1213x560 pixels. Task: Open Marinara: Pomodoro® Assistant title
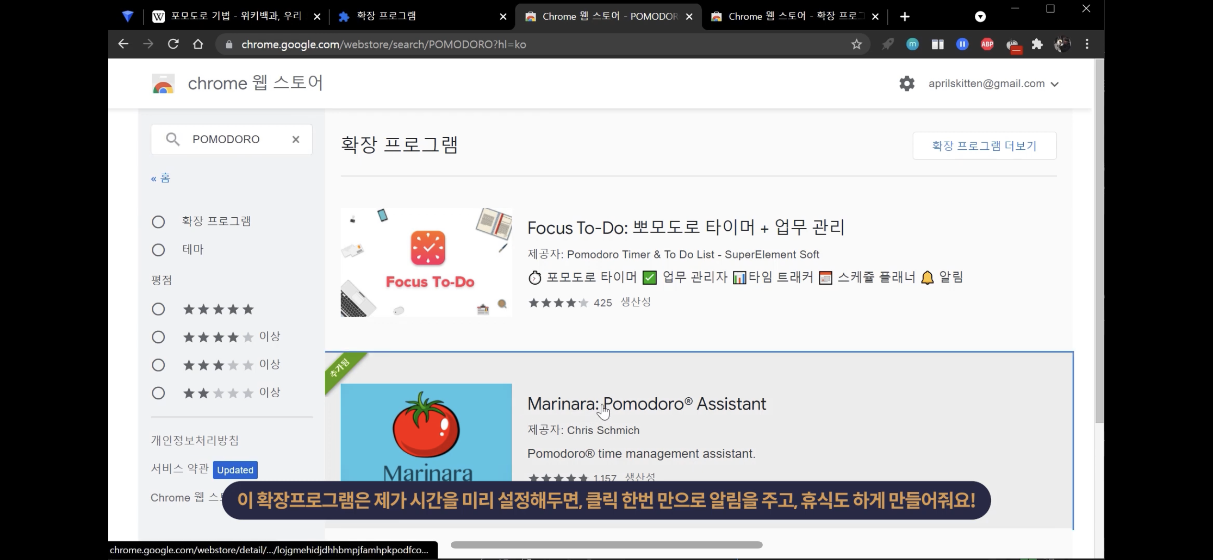click(646, 404)
